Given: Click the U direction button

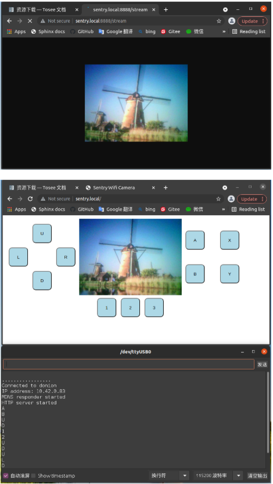Looking at the screenshot, I should click(42, 233).
